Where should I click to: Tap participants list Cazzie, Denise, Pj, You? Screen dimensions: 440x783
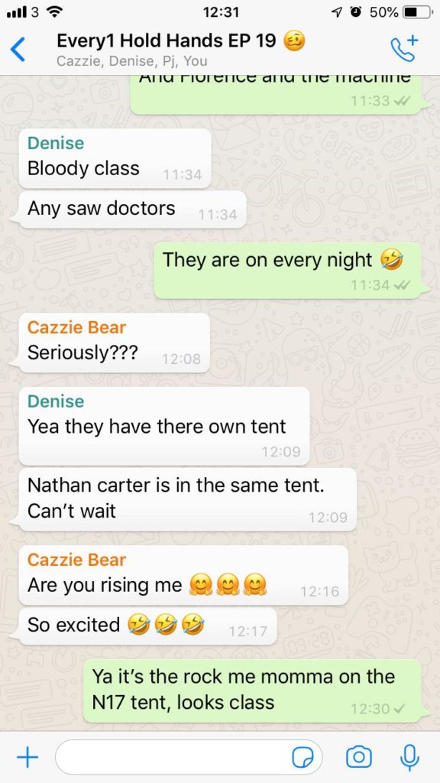(x=132, y=61)
